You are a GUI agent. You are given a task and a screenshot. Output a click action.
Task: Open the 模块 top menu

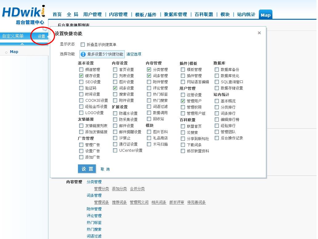pos(225,14)
